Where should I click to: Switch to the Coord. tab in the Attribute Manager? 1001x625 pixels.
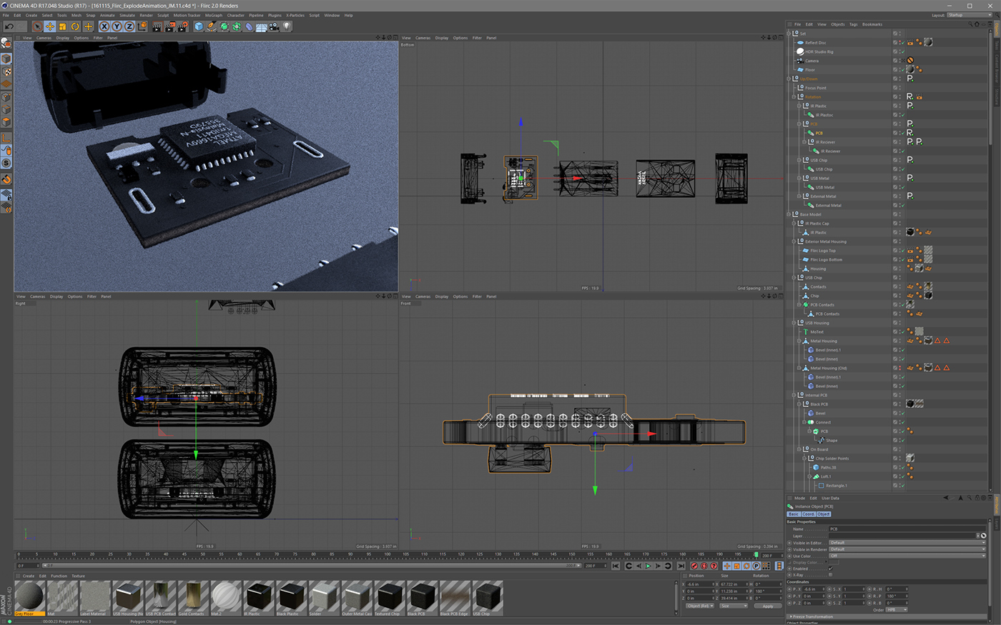[x=809, y=514]
